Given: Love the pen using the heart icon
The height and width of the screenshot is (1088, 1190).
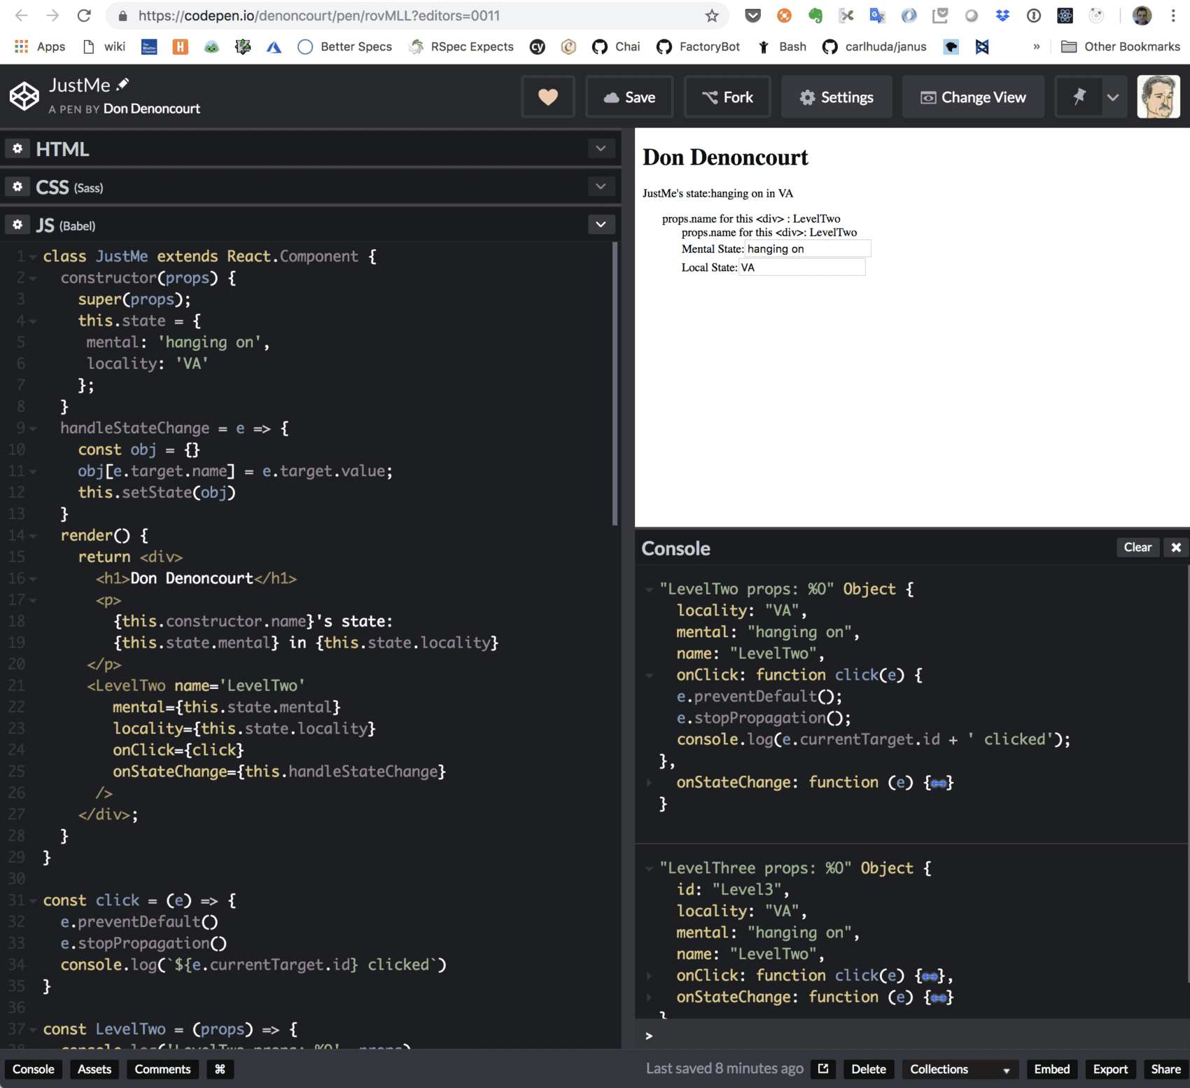Looking at the screenshot, I should coord(548,97).
